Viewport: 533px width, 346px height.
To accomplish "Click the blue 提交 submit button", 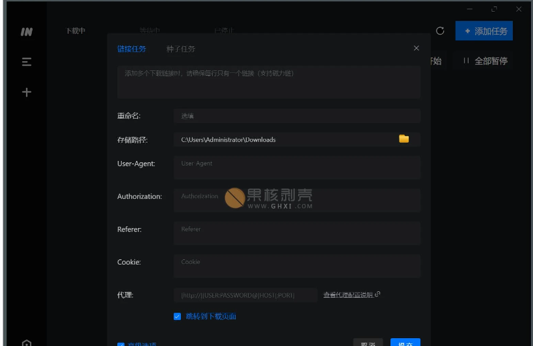I will click(405, 342).
